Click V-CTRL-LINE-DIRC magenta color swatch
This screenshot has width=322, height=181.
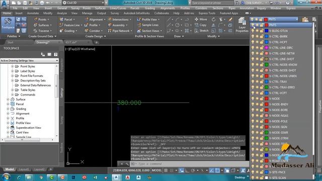266,48
